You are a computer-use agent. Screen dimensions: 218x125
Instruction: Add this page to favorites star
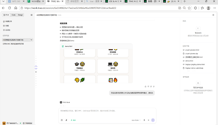(x=189, y=8)
